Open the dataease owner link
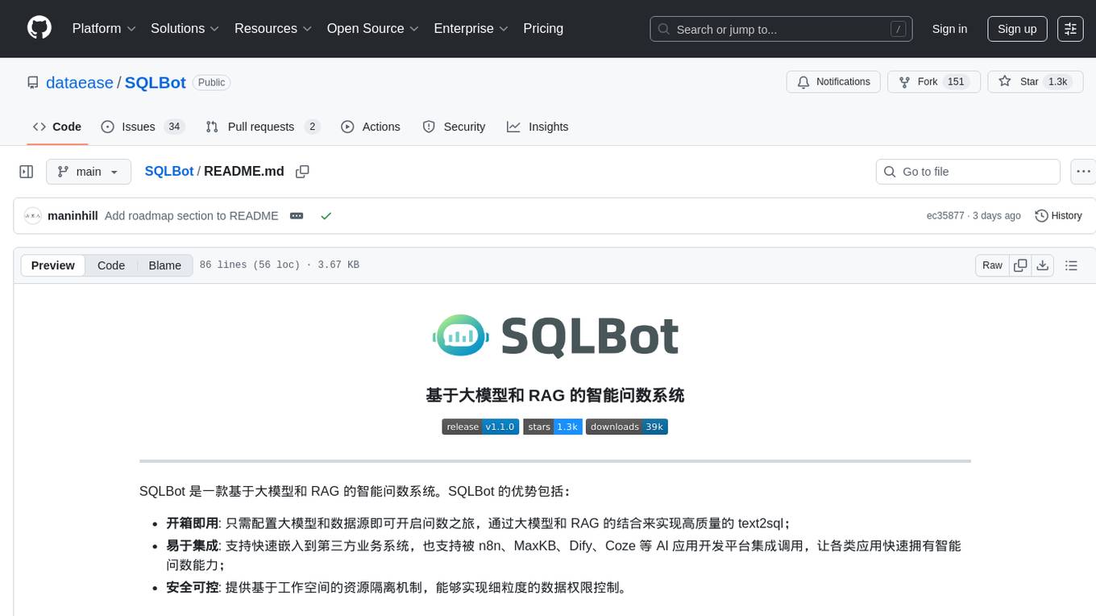Image resolution: width=1096 pixels, height=616 pixels. (x=80, y=82)
